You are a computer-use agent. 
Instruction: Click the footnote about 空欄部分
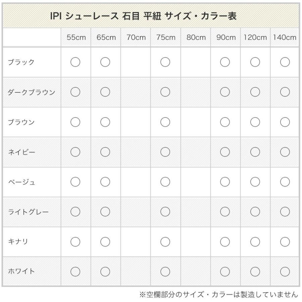pyautogui.click(x=218, y=294)
